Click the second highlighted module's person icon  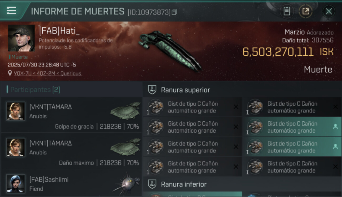coord(335,147)
